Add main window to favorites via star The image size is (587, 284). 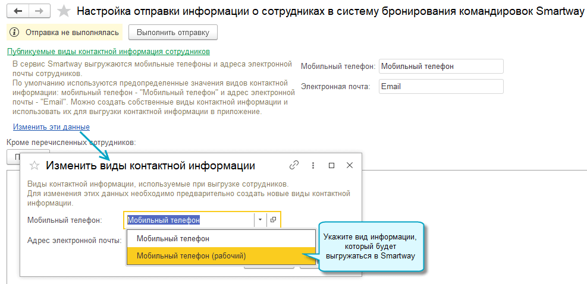(64, 11)
